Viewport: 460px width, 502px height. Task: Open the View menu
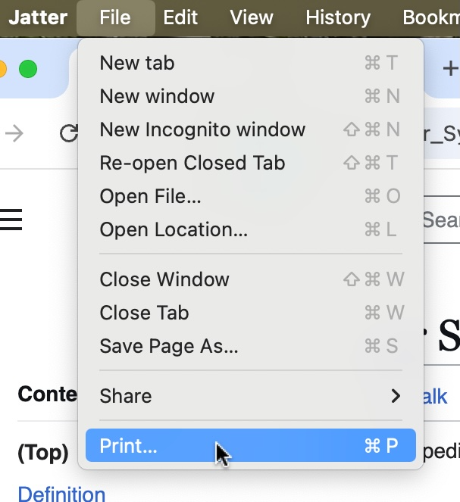tap(252, 17)
